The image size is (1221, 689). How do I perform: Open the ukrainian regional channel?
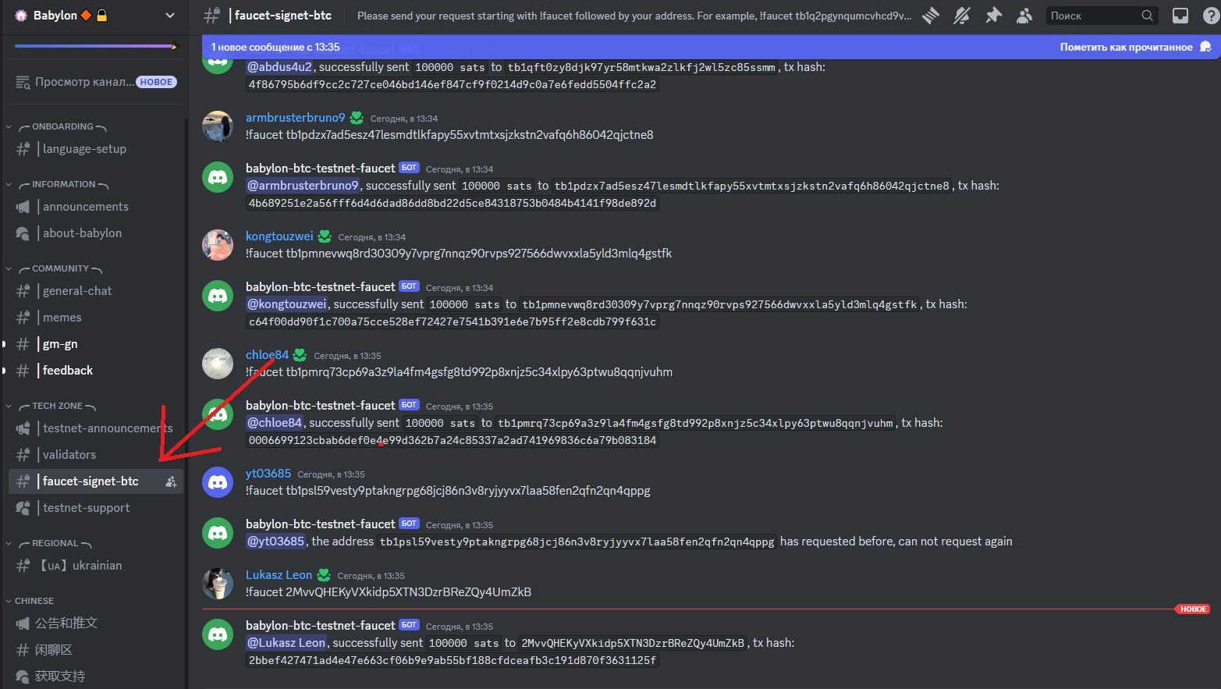[96, 566]
